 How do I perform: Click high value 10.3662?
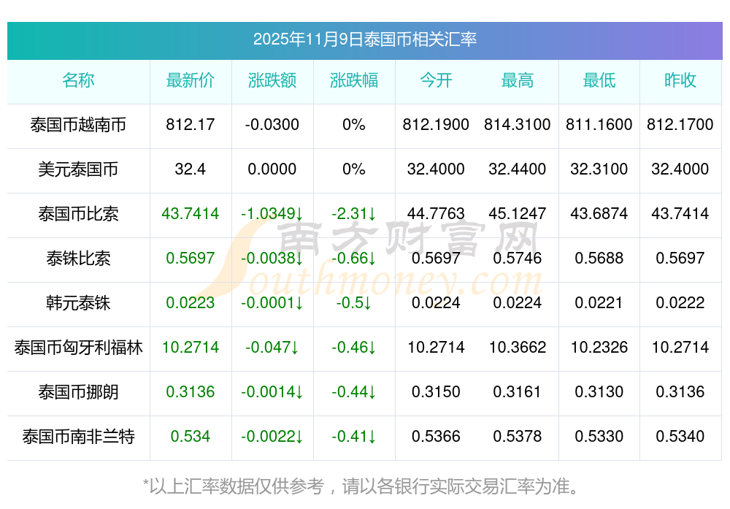pos(518,348)
